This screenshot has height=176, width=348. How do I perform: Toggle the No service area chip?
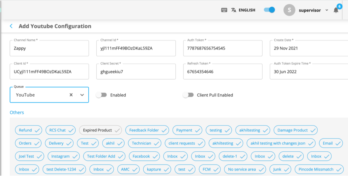click(x=245, y=169)
